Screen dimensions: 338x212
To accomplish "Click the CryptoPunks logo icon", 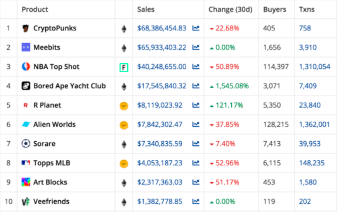I will (26, 28).
